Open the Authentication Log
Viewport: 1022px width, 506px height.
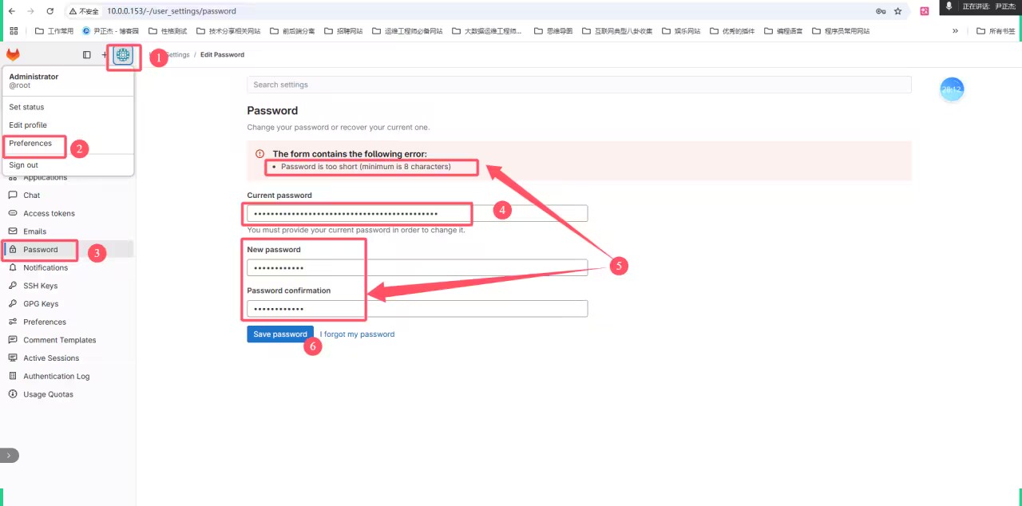(x=56, y=377)
